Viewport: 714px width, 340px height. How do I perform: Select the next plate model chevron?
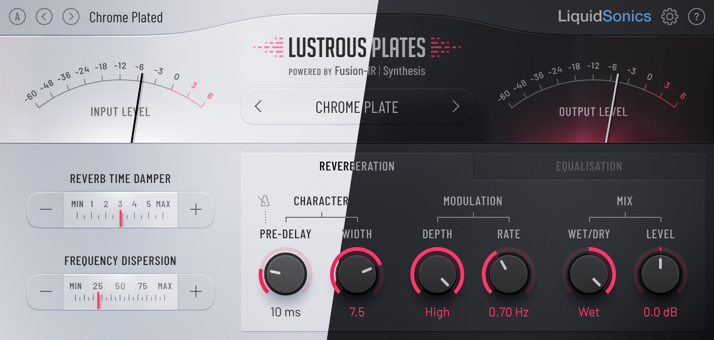456,107
